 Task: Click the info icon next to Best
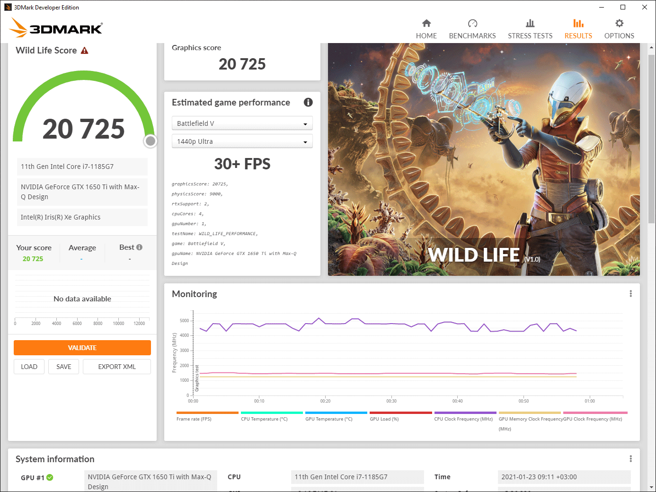coord(139,247)
